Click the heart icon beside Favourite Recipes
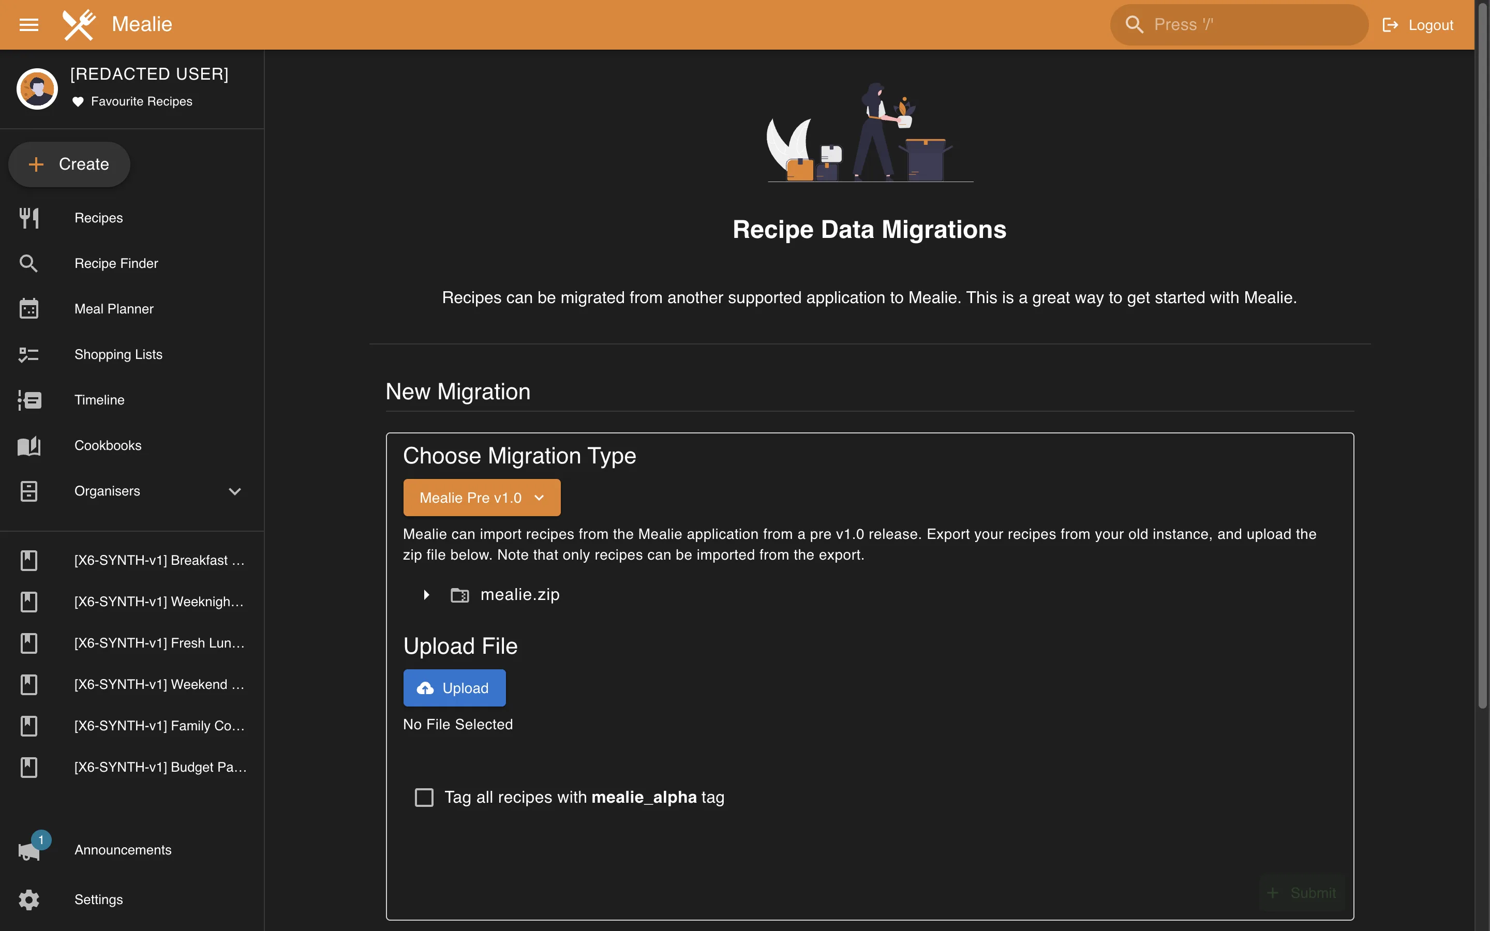The height and width of the screenshot is (931, 1490). [78, 101]
